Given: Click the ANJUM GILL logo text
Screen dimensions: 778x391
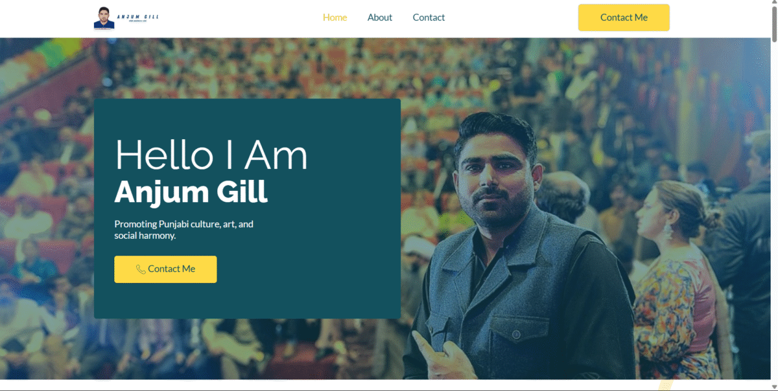Looking at the screenshot, I should [x=137, y=17].
